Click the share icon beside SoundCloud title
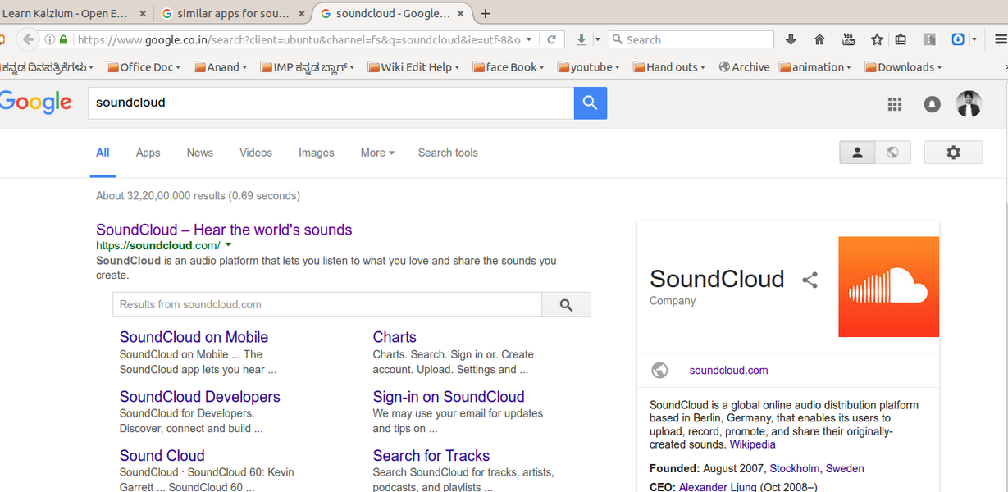The width and height of the screenshot is (1008, 492). pyautogui.click(x=810, y=280)
